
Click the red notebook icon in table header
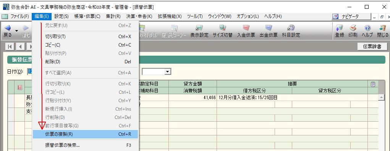tap(19, 87)
